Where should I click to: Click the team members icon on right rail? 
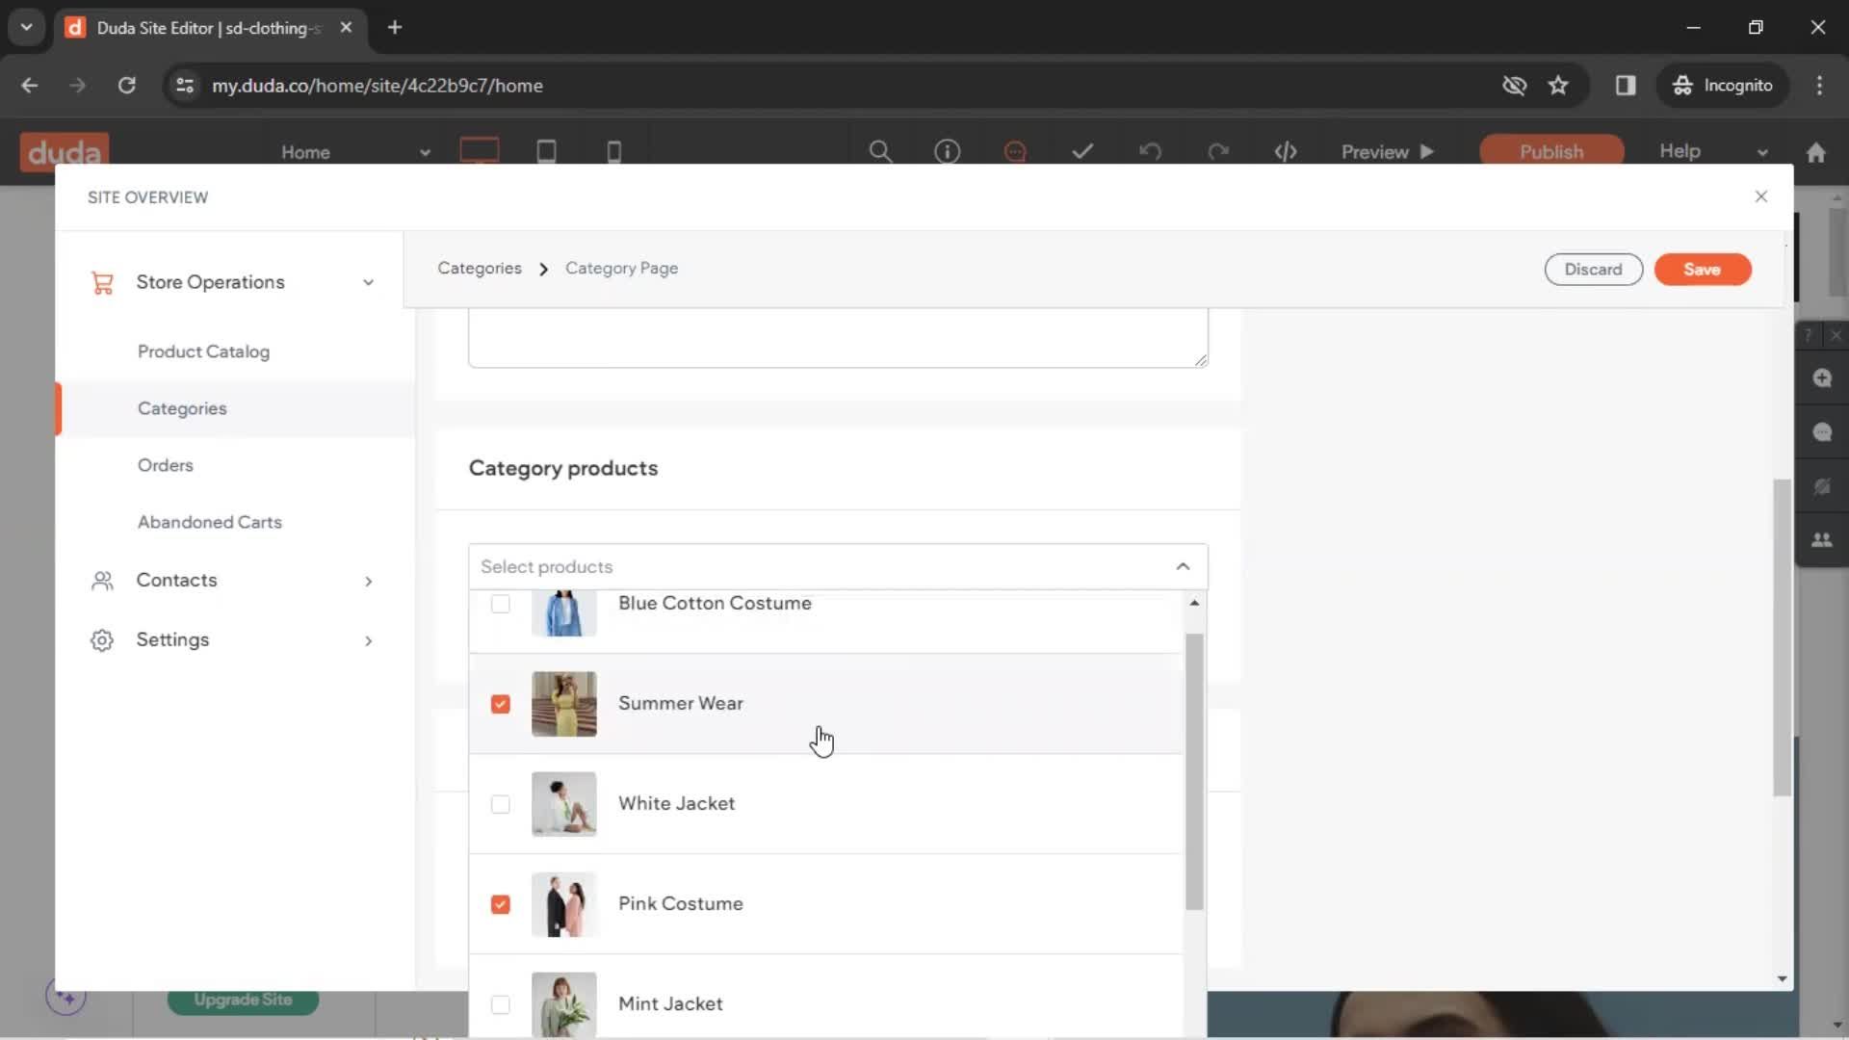[x=1821, y=540]
